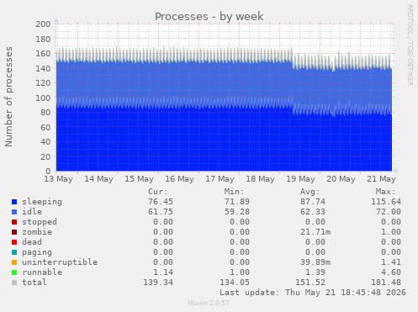Screen dimensions: 418x312
Task: Click the '21 May' x-axis label
Action: pos(382,179)
